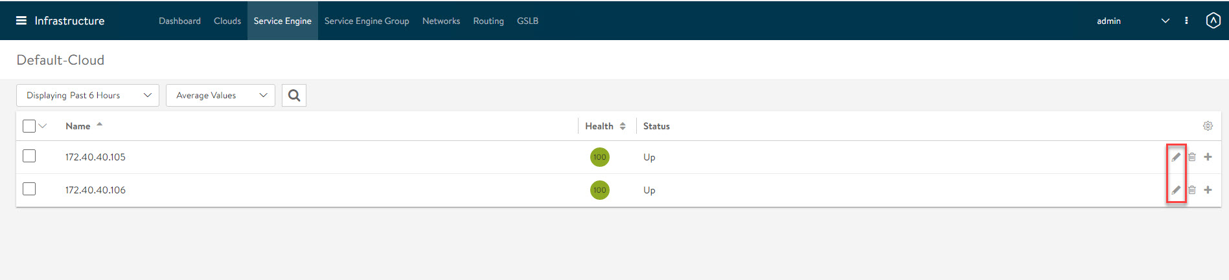
Task: Check the box for 172.40.40.106
Action: (x=29, y=189)
